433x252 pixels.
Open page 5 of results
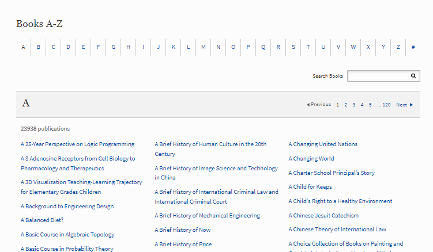(370, 105)
